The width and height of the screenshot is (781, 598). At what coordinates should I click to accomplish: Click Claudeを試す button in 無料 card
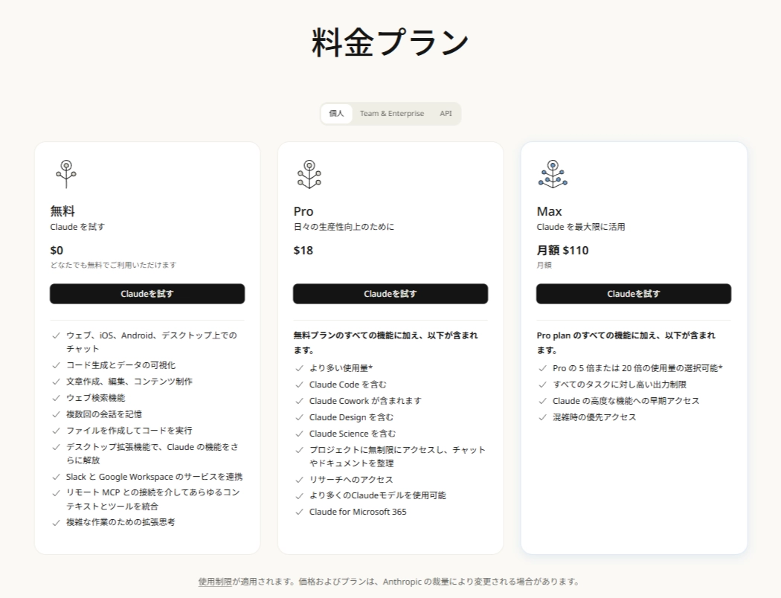147,294
